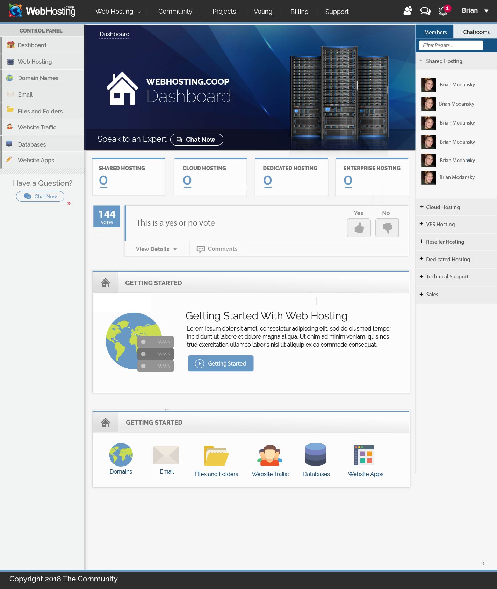Viewport: 497px width, 589px height.
Task: Click the large Files and Folders icon
Action: 216,456
